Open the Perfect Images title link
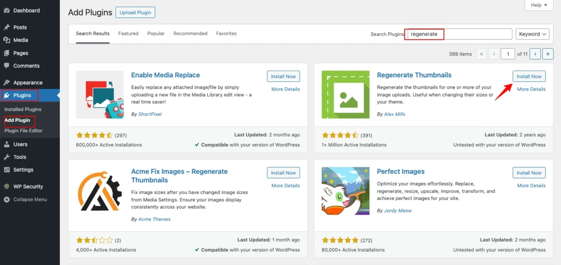Screen dimensions: 561x265 (401, 172)
